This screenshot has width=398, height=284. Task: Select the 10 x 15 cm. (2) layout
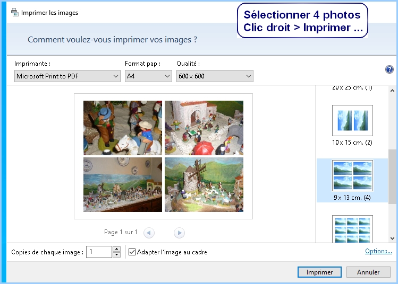352,126
